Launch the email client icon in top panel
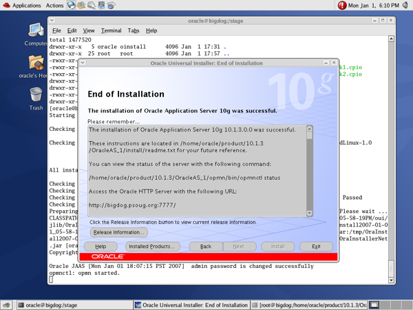The height and width of the screenshot is (310, 413). click(x=81, y=5)
